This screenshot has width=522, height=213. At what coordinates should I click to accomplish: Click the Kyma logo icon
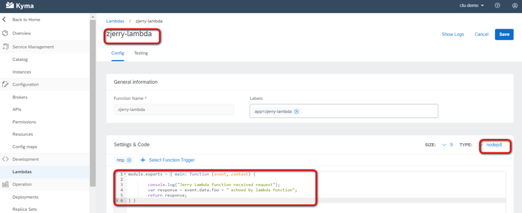(x=9, y=5)
